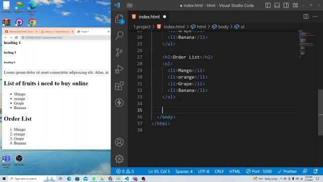Viewport: 323px width, 182px height.
Task: Open WhatsApp from the taskbar
Action: 94,178
